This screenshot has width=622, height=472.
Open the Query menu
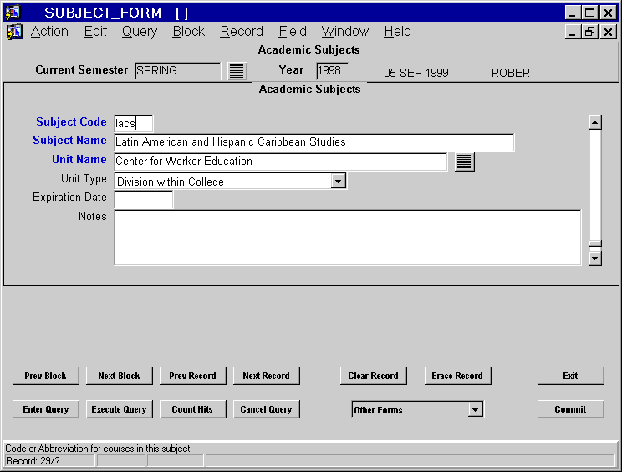(140, 31)
